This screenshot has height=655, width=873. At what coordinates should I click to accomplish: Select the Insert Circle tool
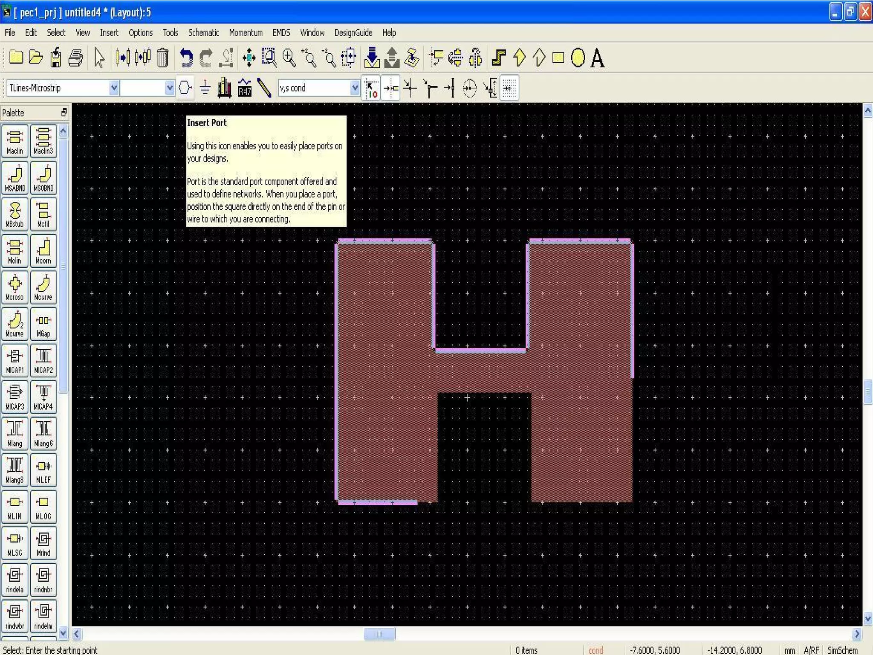point(578,58)
